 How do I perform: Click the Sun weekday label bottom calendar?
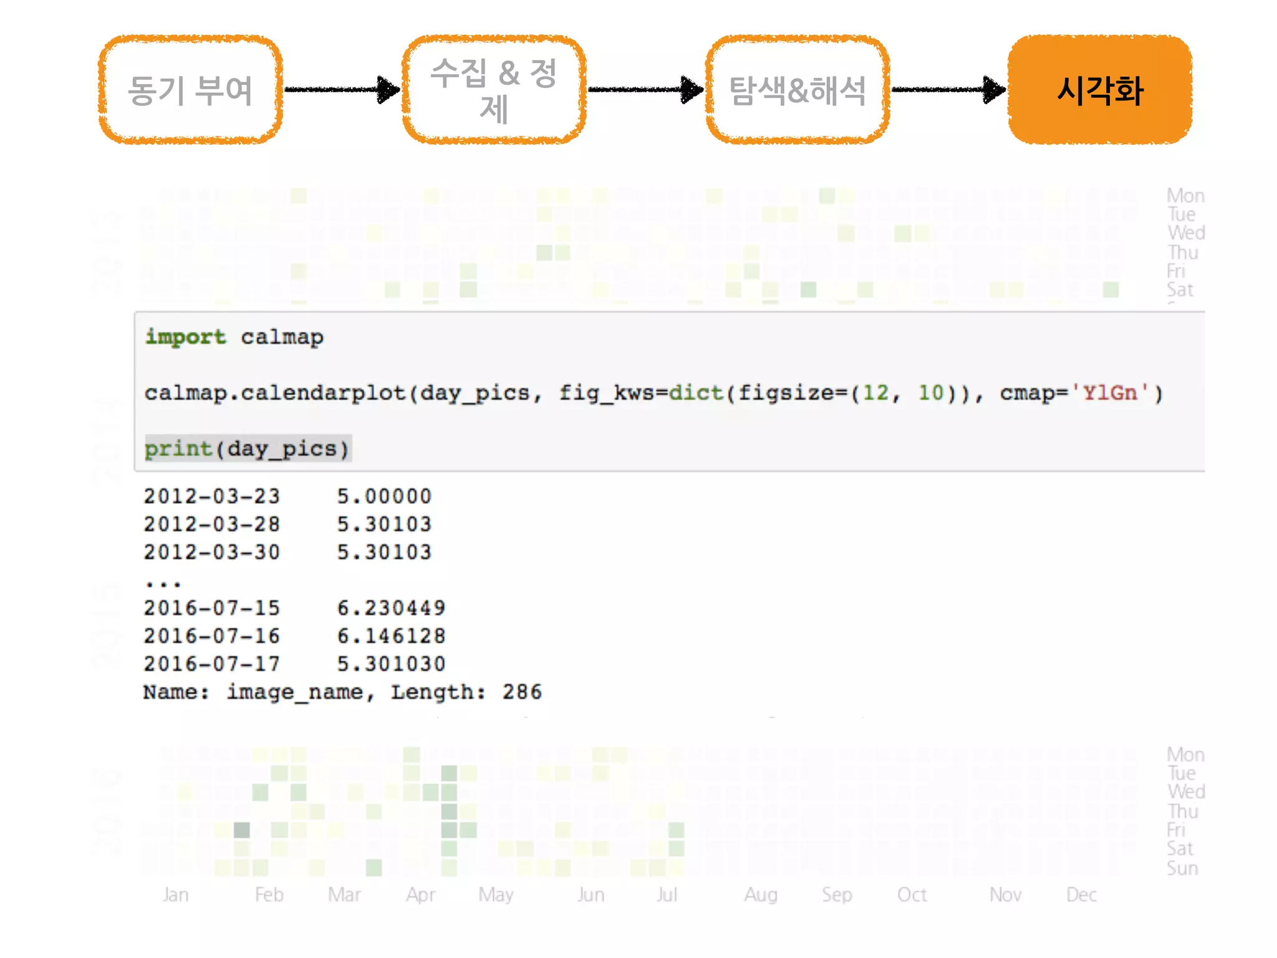(x=1182, y=868)
